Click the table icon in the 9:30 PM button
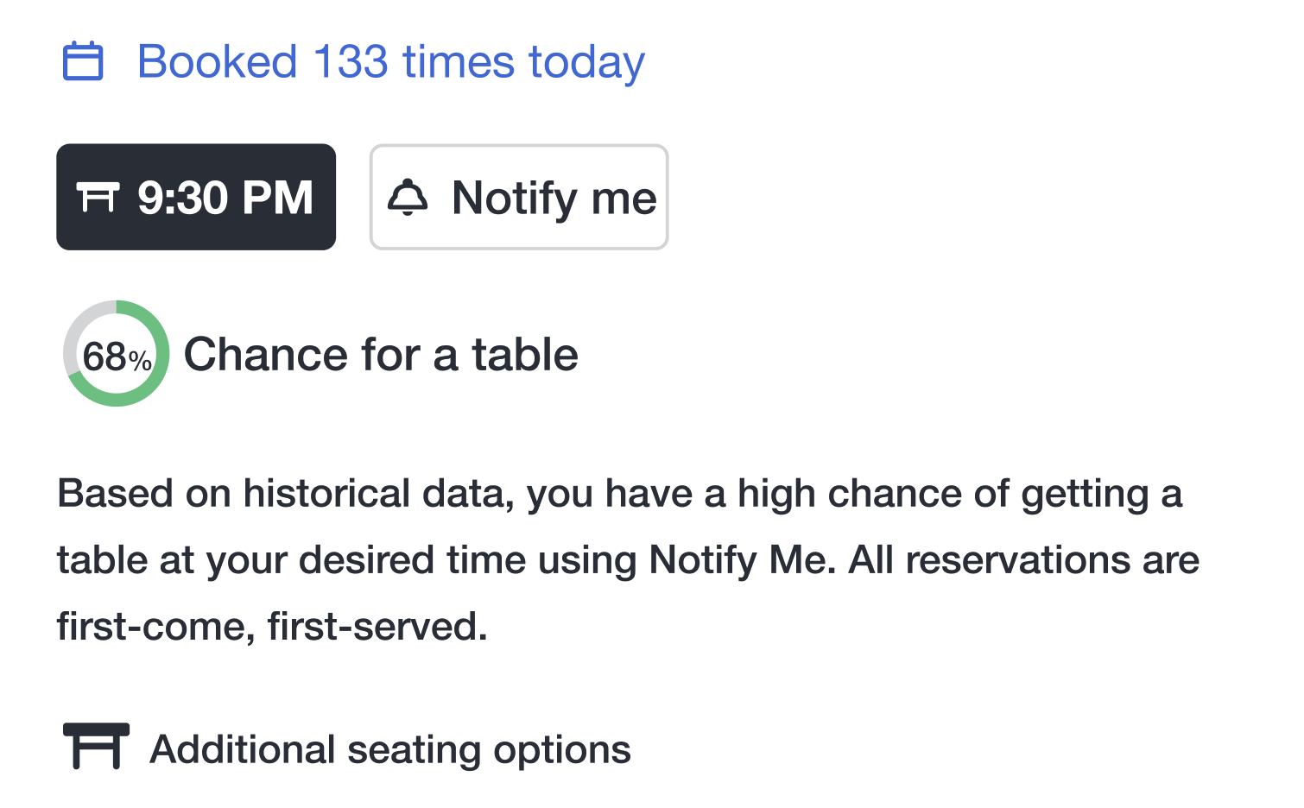 coord(96,198)
